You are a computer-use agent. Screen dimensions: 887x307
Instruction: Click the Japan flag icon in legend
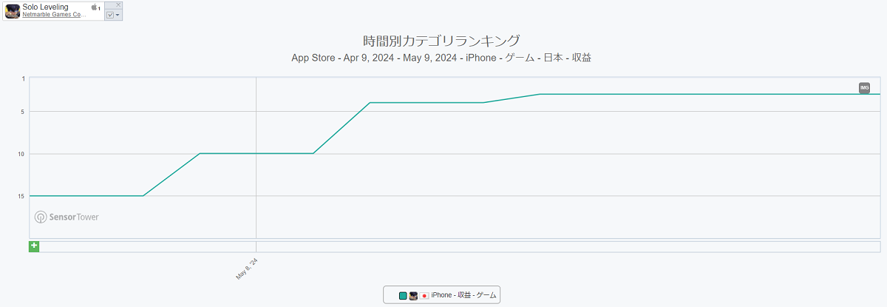click(x=424, y=295)
